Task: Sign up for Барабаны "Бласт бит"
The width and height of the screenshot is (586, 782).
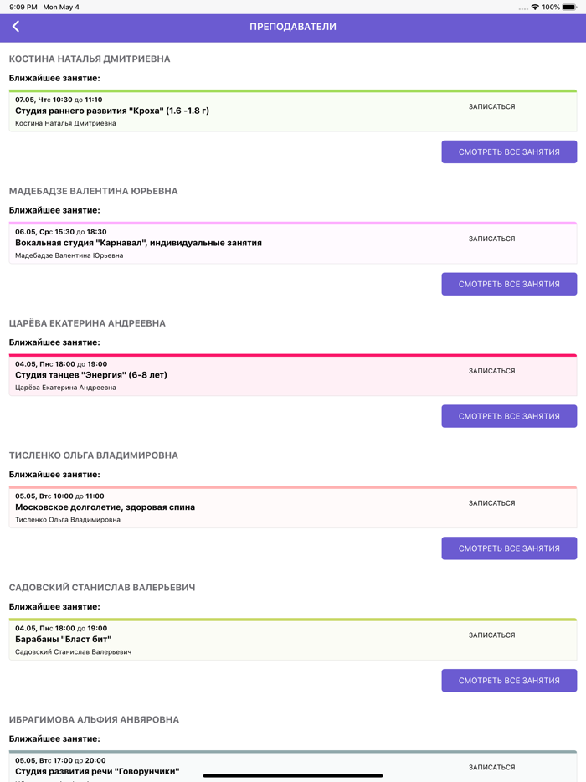Action: (x=491, y=635)
